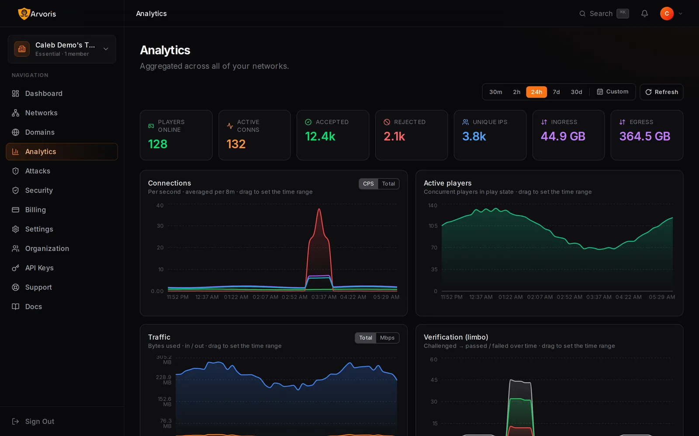Click the Analytics bar chart icon
Screen dimensions: 699x436
15,152
